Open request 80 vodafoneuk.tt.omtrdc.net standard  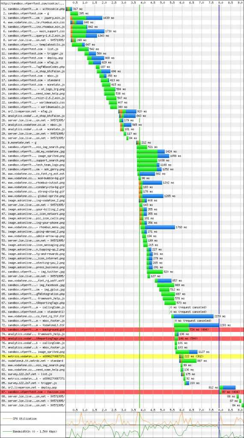33,361
